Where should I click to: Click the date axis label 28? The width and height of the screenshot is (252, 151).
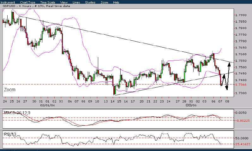[184, 102]
